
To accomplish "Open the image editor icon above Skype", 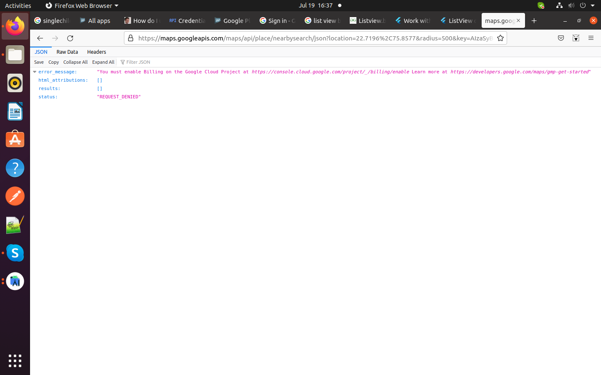I will (15, 225).
